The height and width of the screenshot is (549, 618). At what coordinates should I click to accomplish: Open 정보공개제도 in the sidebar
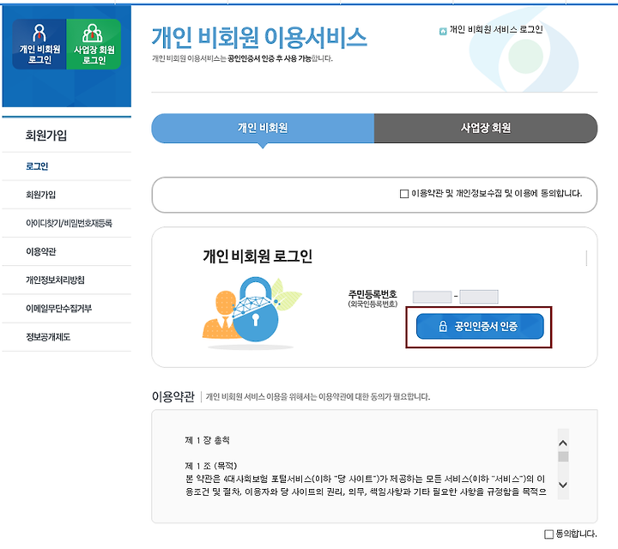(48, 337)
